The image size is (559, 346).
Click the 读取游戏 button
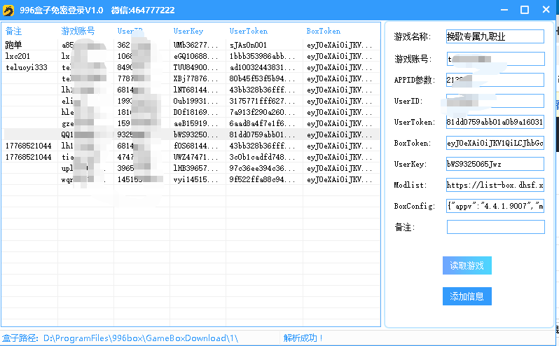pyautogui.click(x=467, y=265)
